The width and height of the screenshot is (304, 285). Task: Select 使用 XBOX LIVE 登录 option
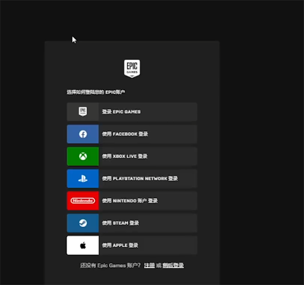click(132, 156)
